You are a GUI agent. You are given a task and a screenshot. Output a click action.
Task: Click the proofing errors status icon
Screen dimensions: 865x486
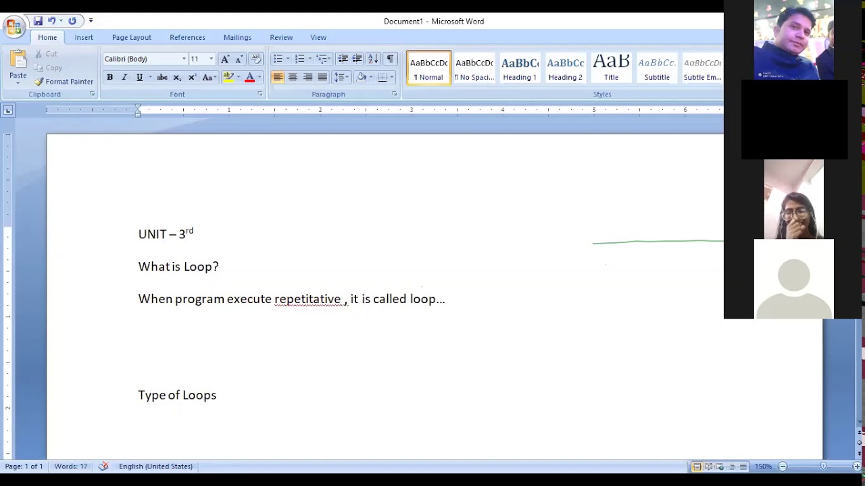click(x=103, y=466)
